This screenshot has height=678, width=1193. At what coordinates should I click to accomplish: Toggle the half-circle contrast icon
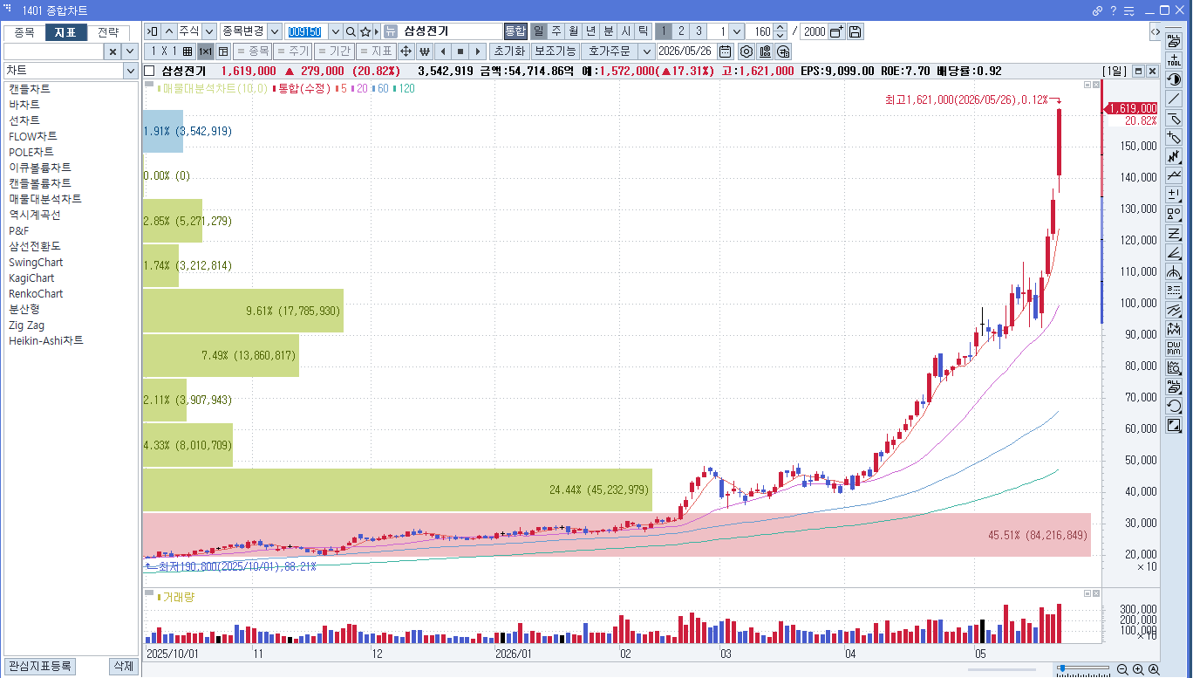tap(1174, 79)
